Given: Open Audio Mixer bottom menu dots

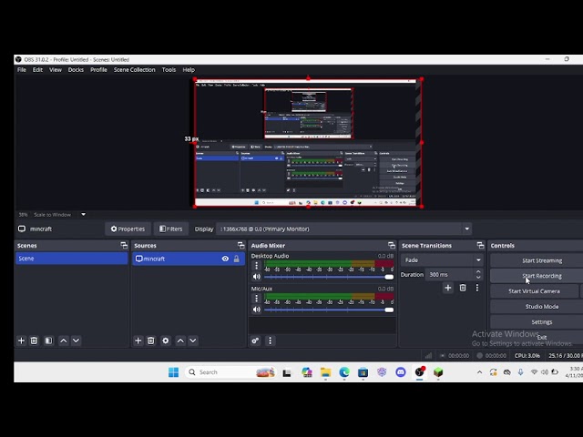Looking at the screenshot, I should [270, 340].
